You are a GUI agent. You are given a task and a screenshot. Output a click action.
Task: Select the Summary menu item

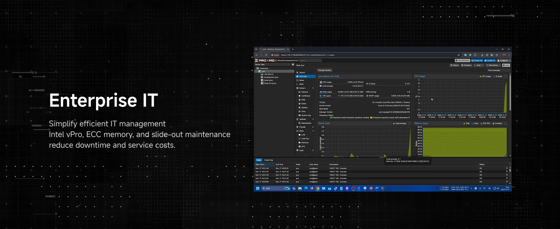[305, 76]
